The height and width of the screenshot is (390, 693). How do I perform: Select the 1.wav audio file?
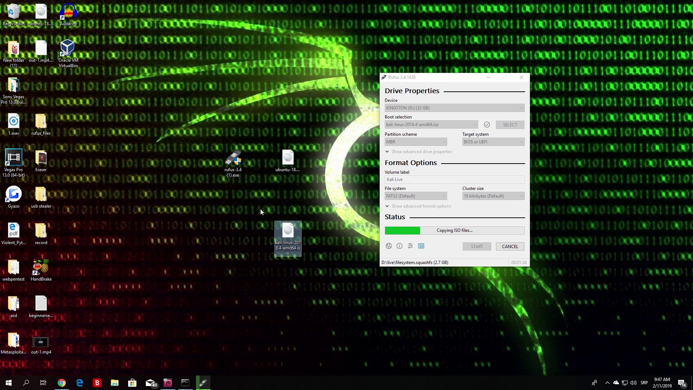click(14, 125)
